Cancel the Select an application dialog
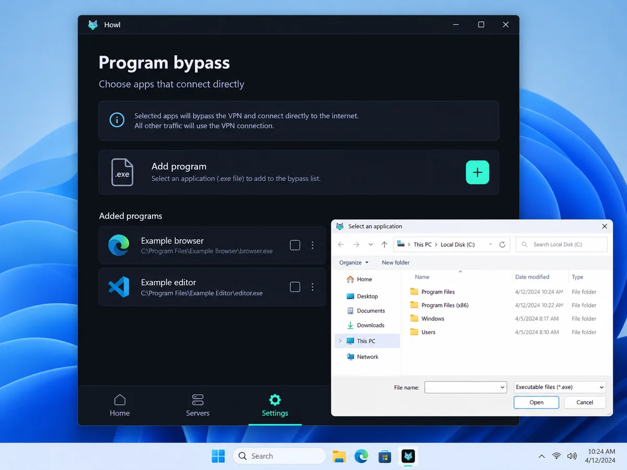 coord(585,403)
